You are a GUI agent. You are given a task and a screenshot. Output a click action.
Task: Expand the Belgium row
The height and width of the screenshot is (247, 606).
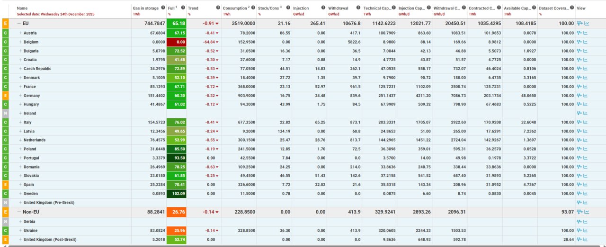point(20,42)
